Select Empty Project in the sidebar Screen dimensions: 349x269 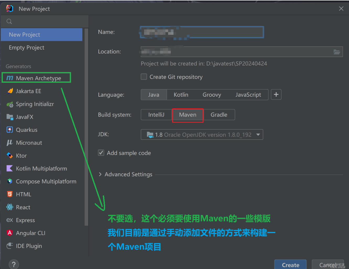tap(41, 48)
